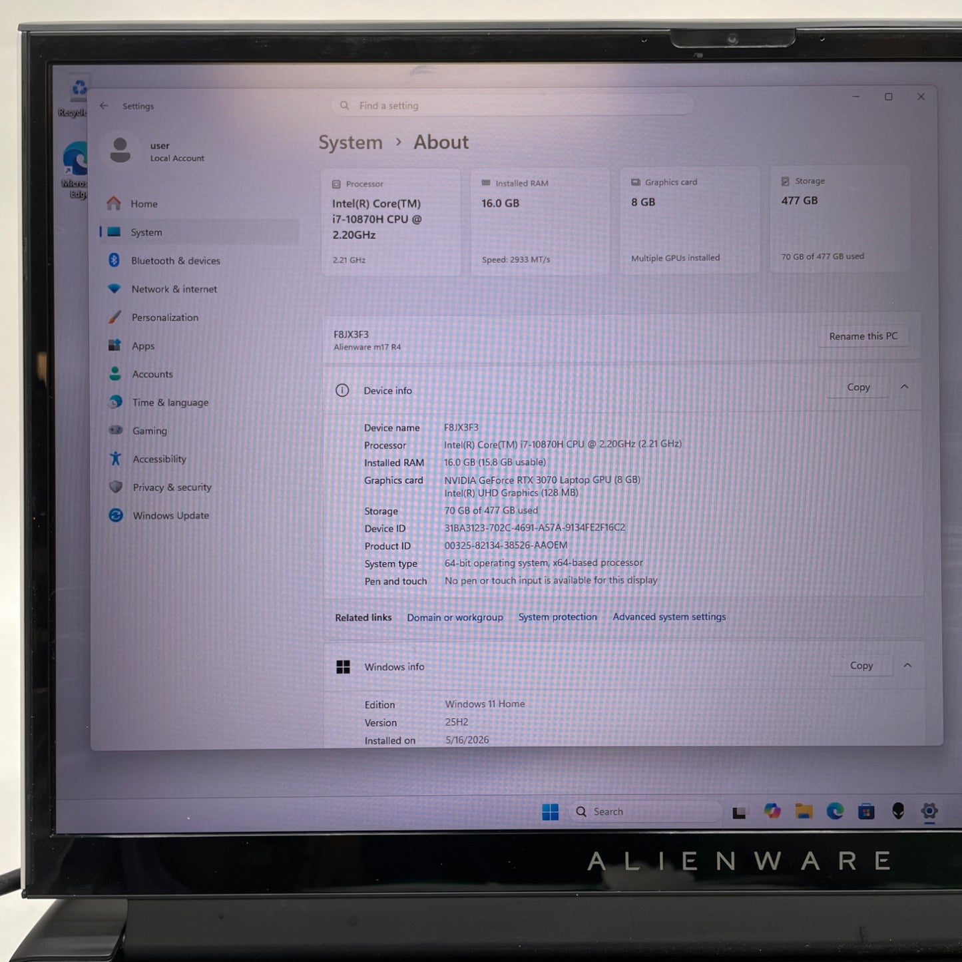Click the Device info circle icon

[x=342, y=391]
